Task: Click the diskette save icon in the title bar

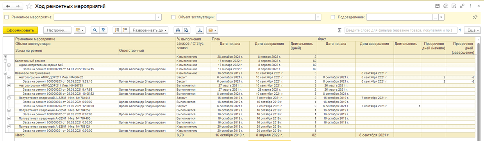Action: [438, 6]
